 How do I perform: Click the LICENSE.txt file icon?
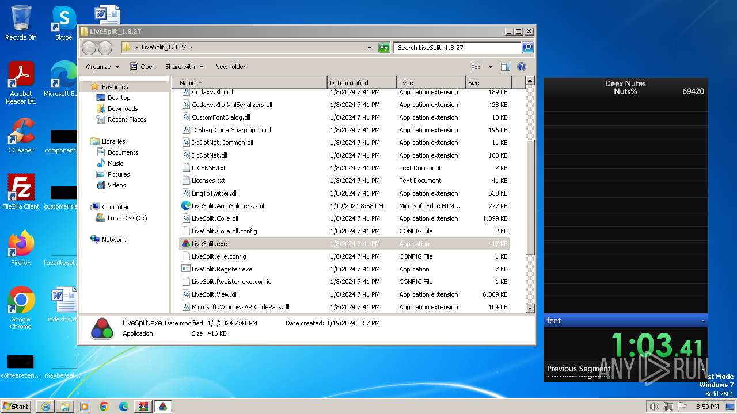(x=186, y=168)
